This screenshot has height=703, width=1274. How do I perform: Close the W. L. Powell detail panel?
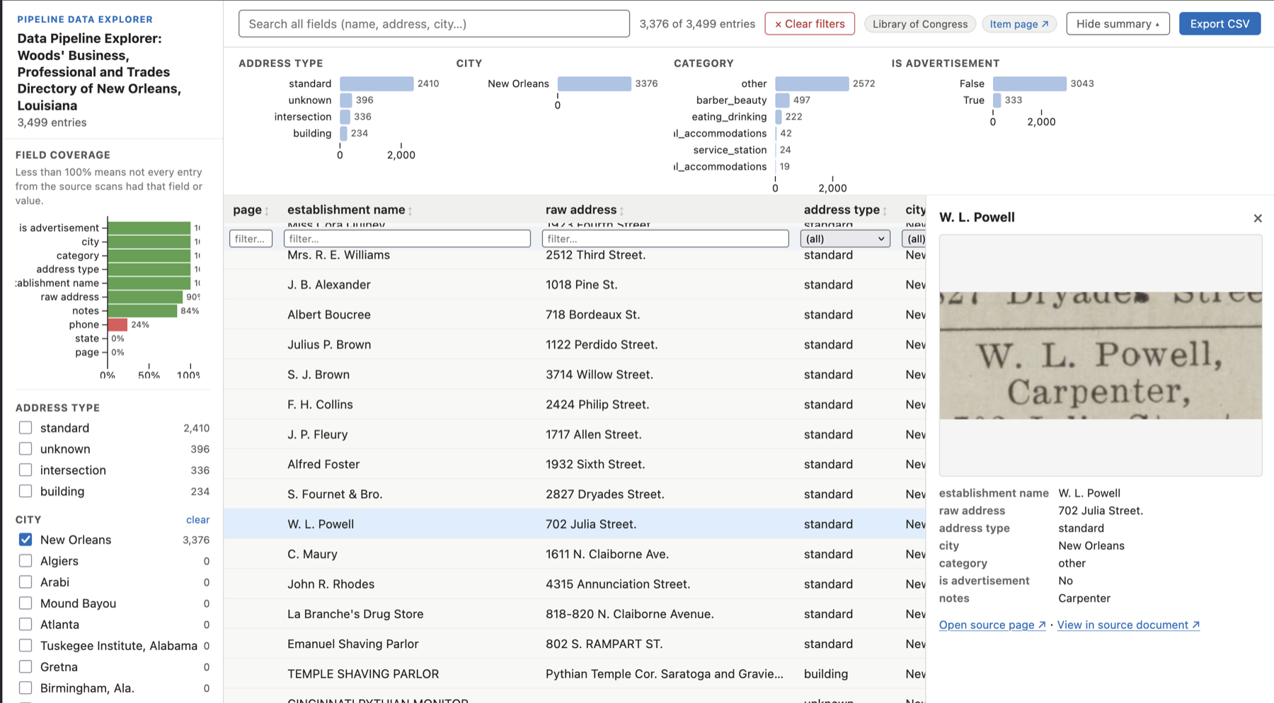click(x=1258, y=219)
